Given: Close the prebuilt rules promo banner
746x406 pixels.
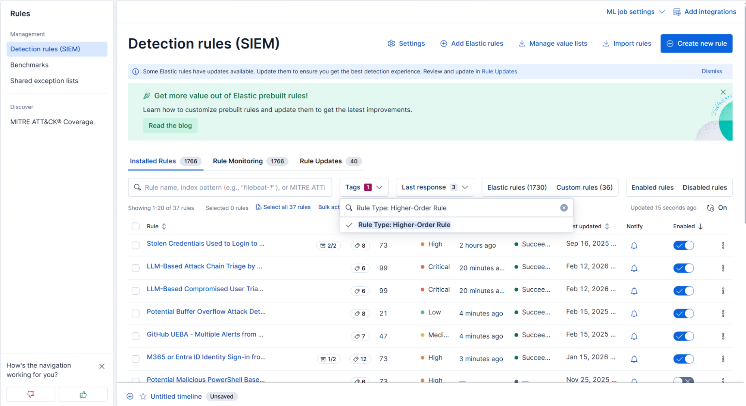Looking at the screenshot, I should [723, 92].
